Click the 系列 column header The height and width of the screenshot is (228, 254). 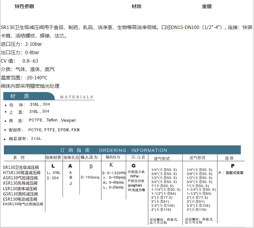19,158
